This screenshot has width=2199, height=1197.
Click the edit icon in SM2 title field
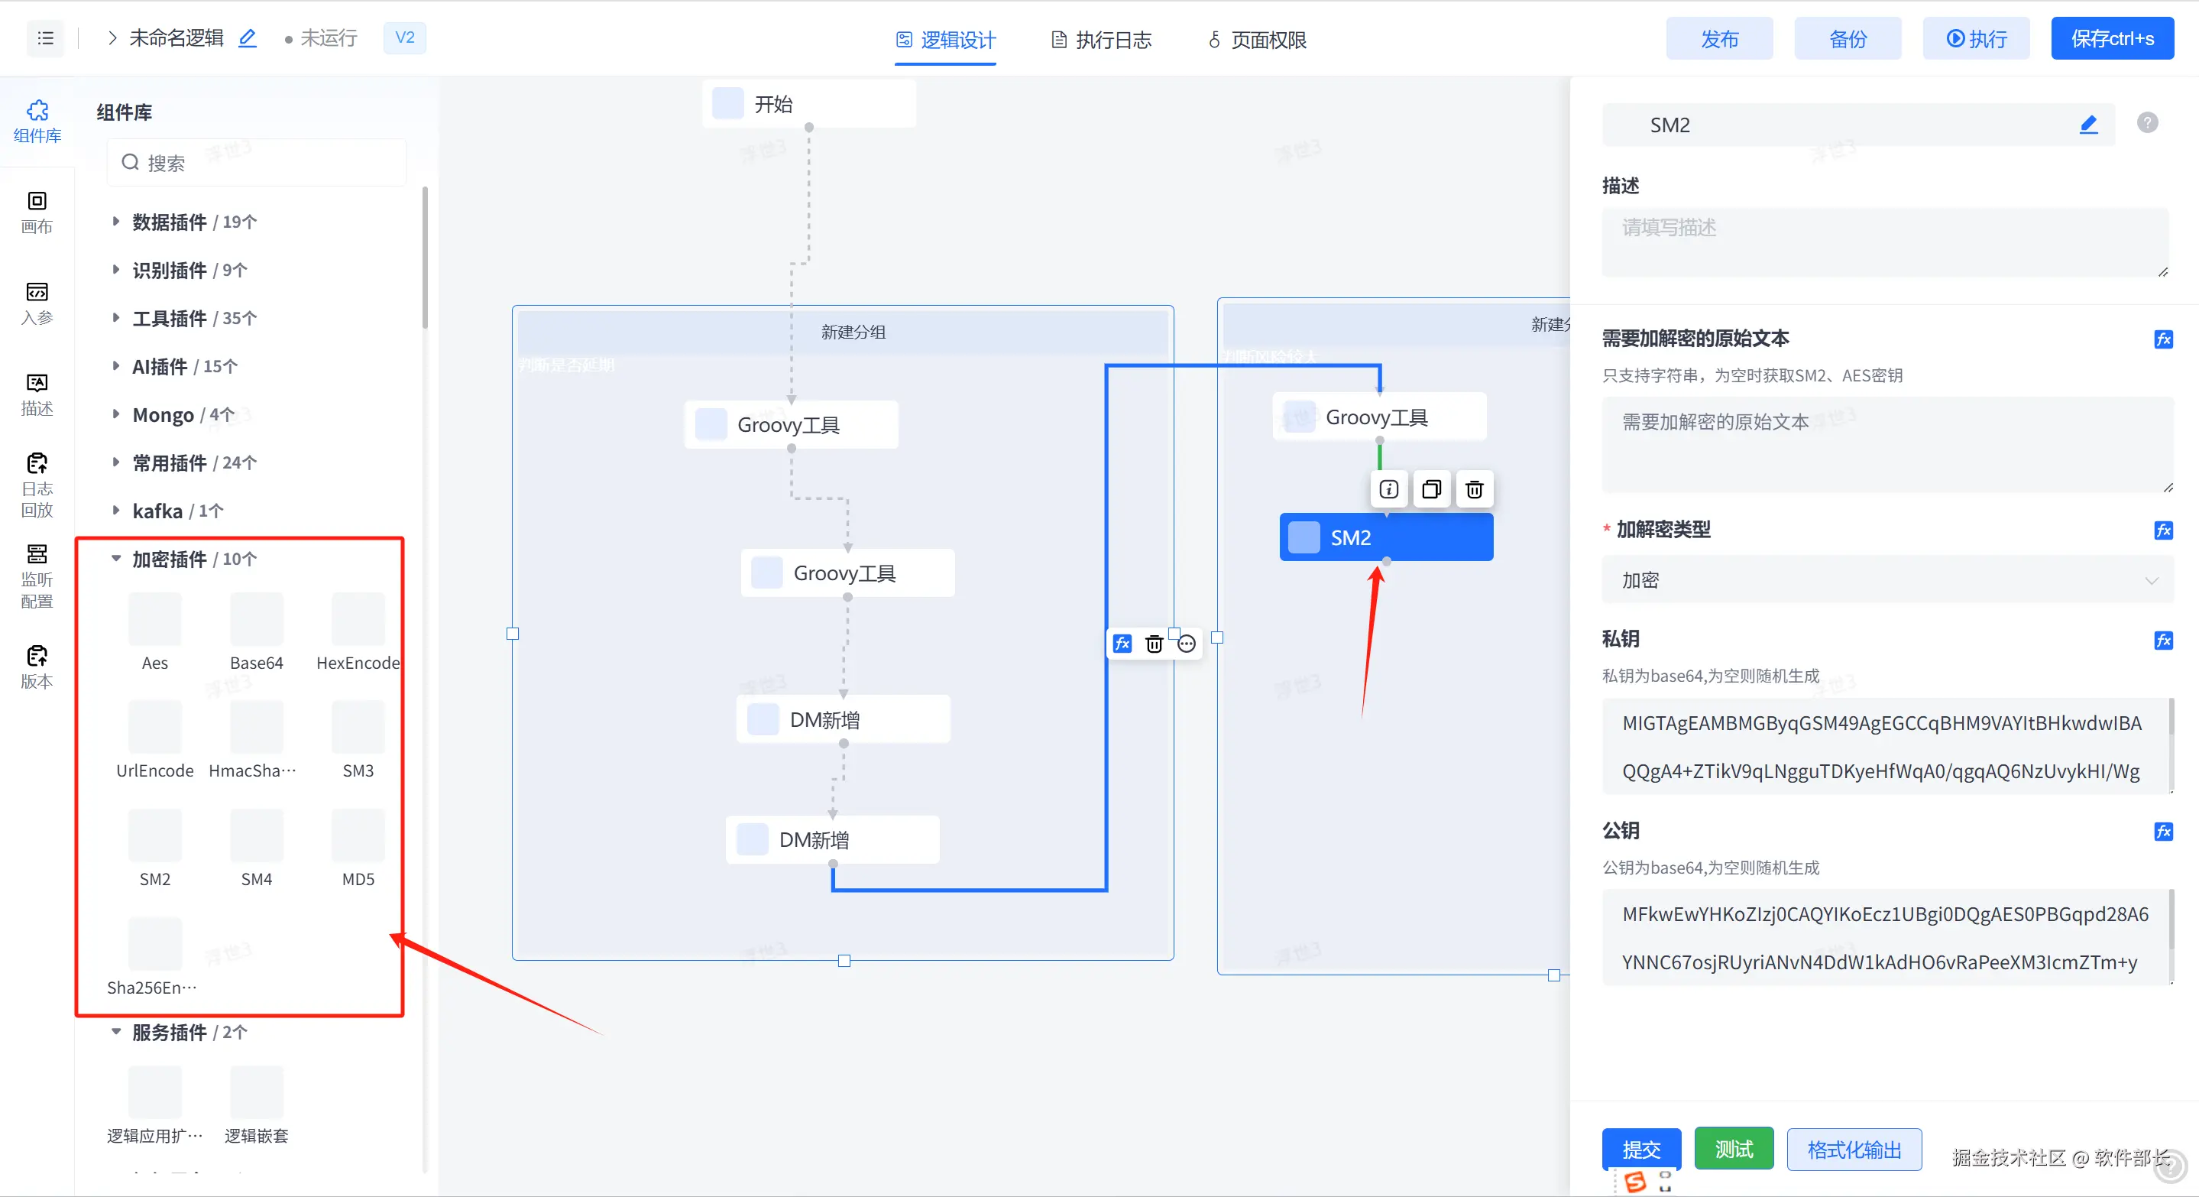[2088, 125]
